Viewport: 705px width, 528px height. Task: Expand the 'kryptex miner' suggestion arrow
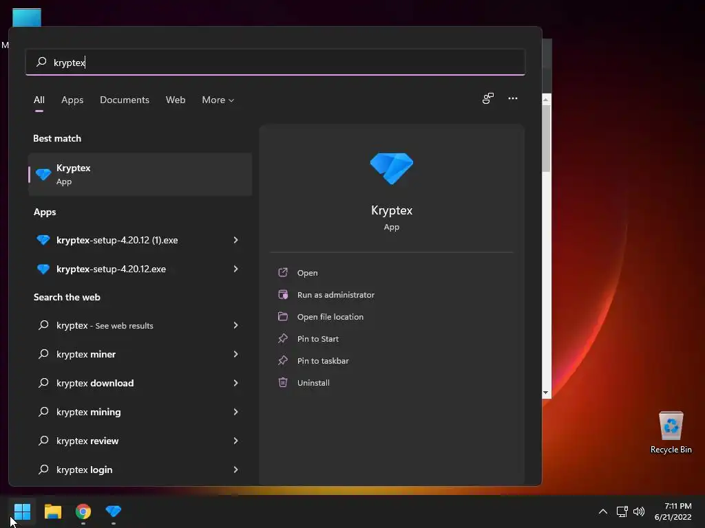pyautogui.click(x=235, y=354)
